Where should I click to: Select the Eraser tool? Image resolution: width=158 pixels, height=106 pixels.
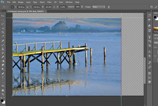[x=3, y=57]
